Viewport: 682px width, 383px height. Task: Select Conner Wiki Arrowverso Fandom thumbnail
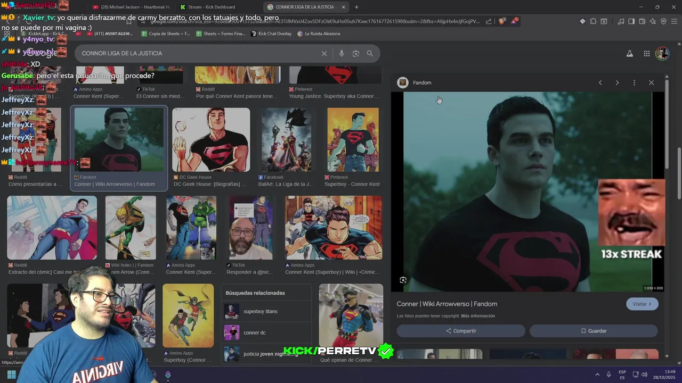[x=119, y=139]
